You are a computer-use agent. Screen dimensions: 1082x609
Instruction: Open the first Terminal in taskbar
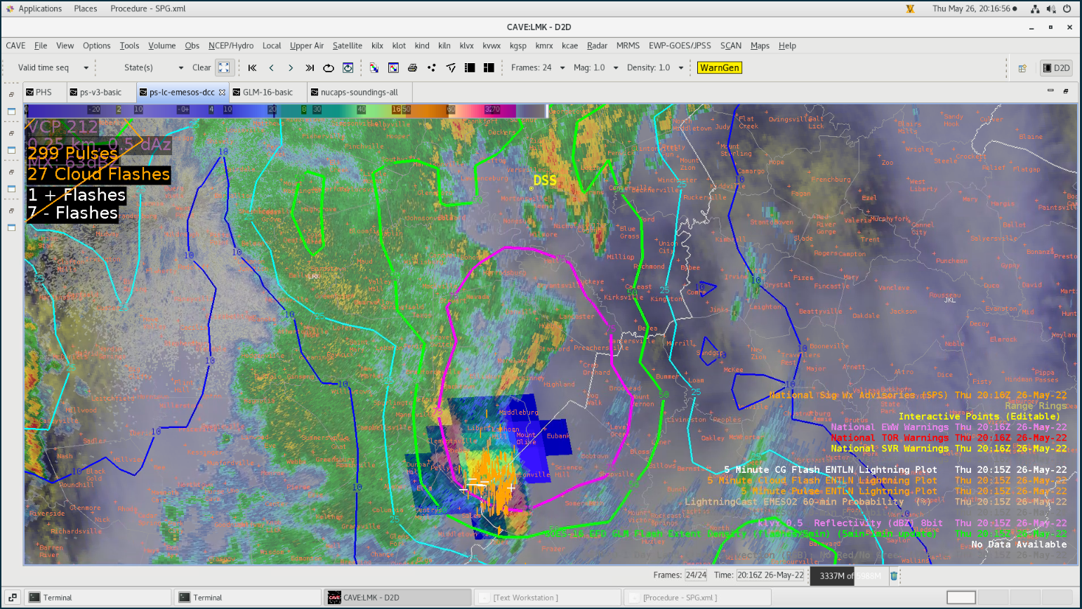(x=58, y=598)
